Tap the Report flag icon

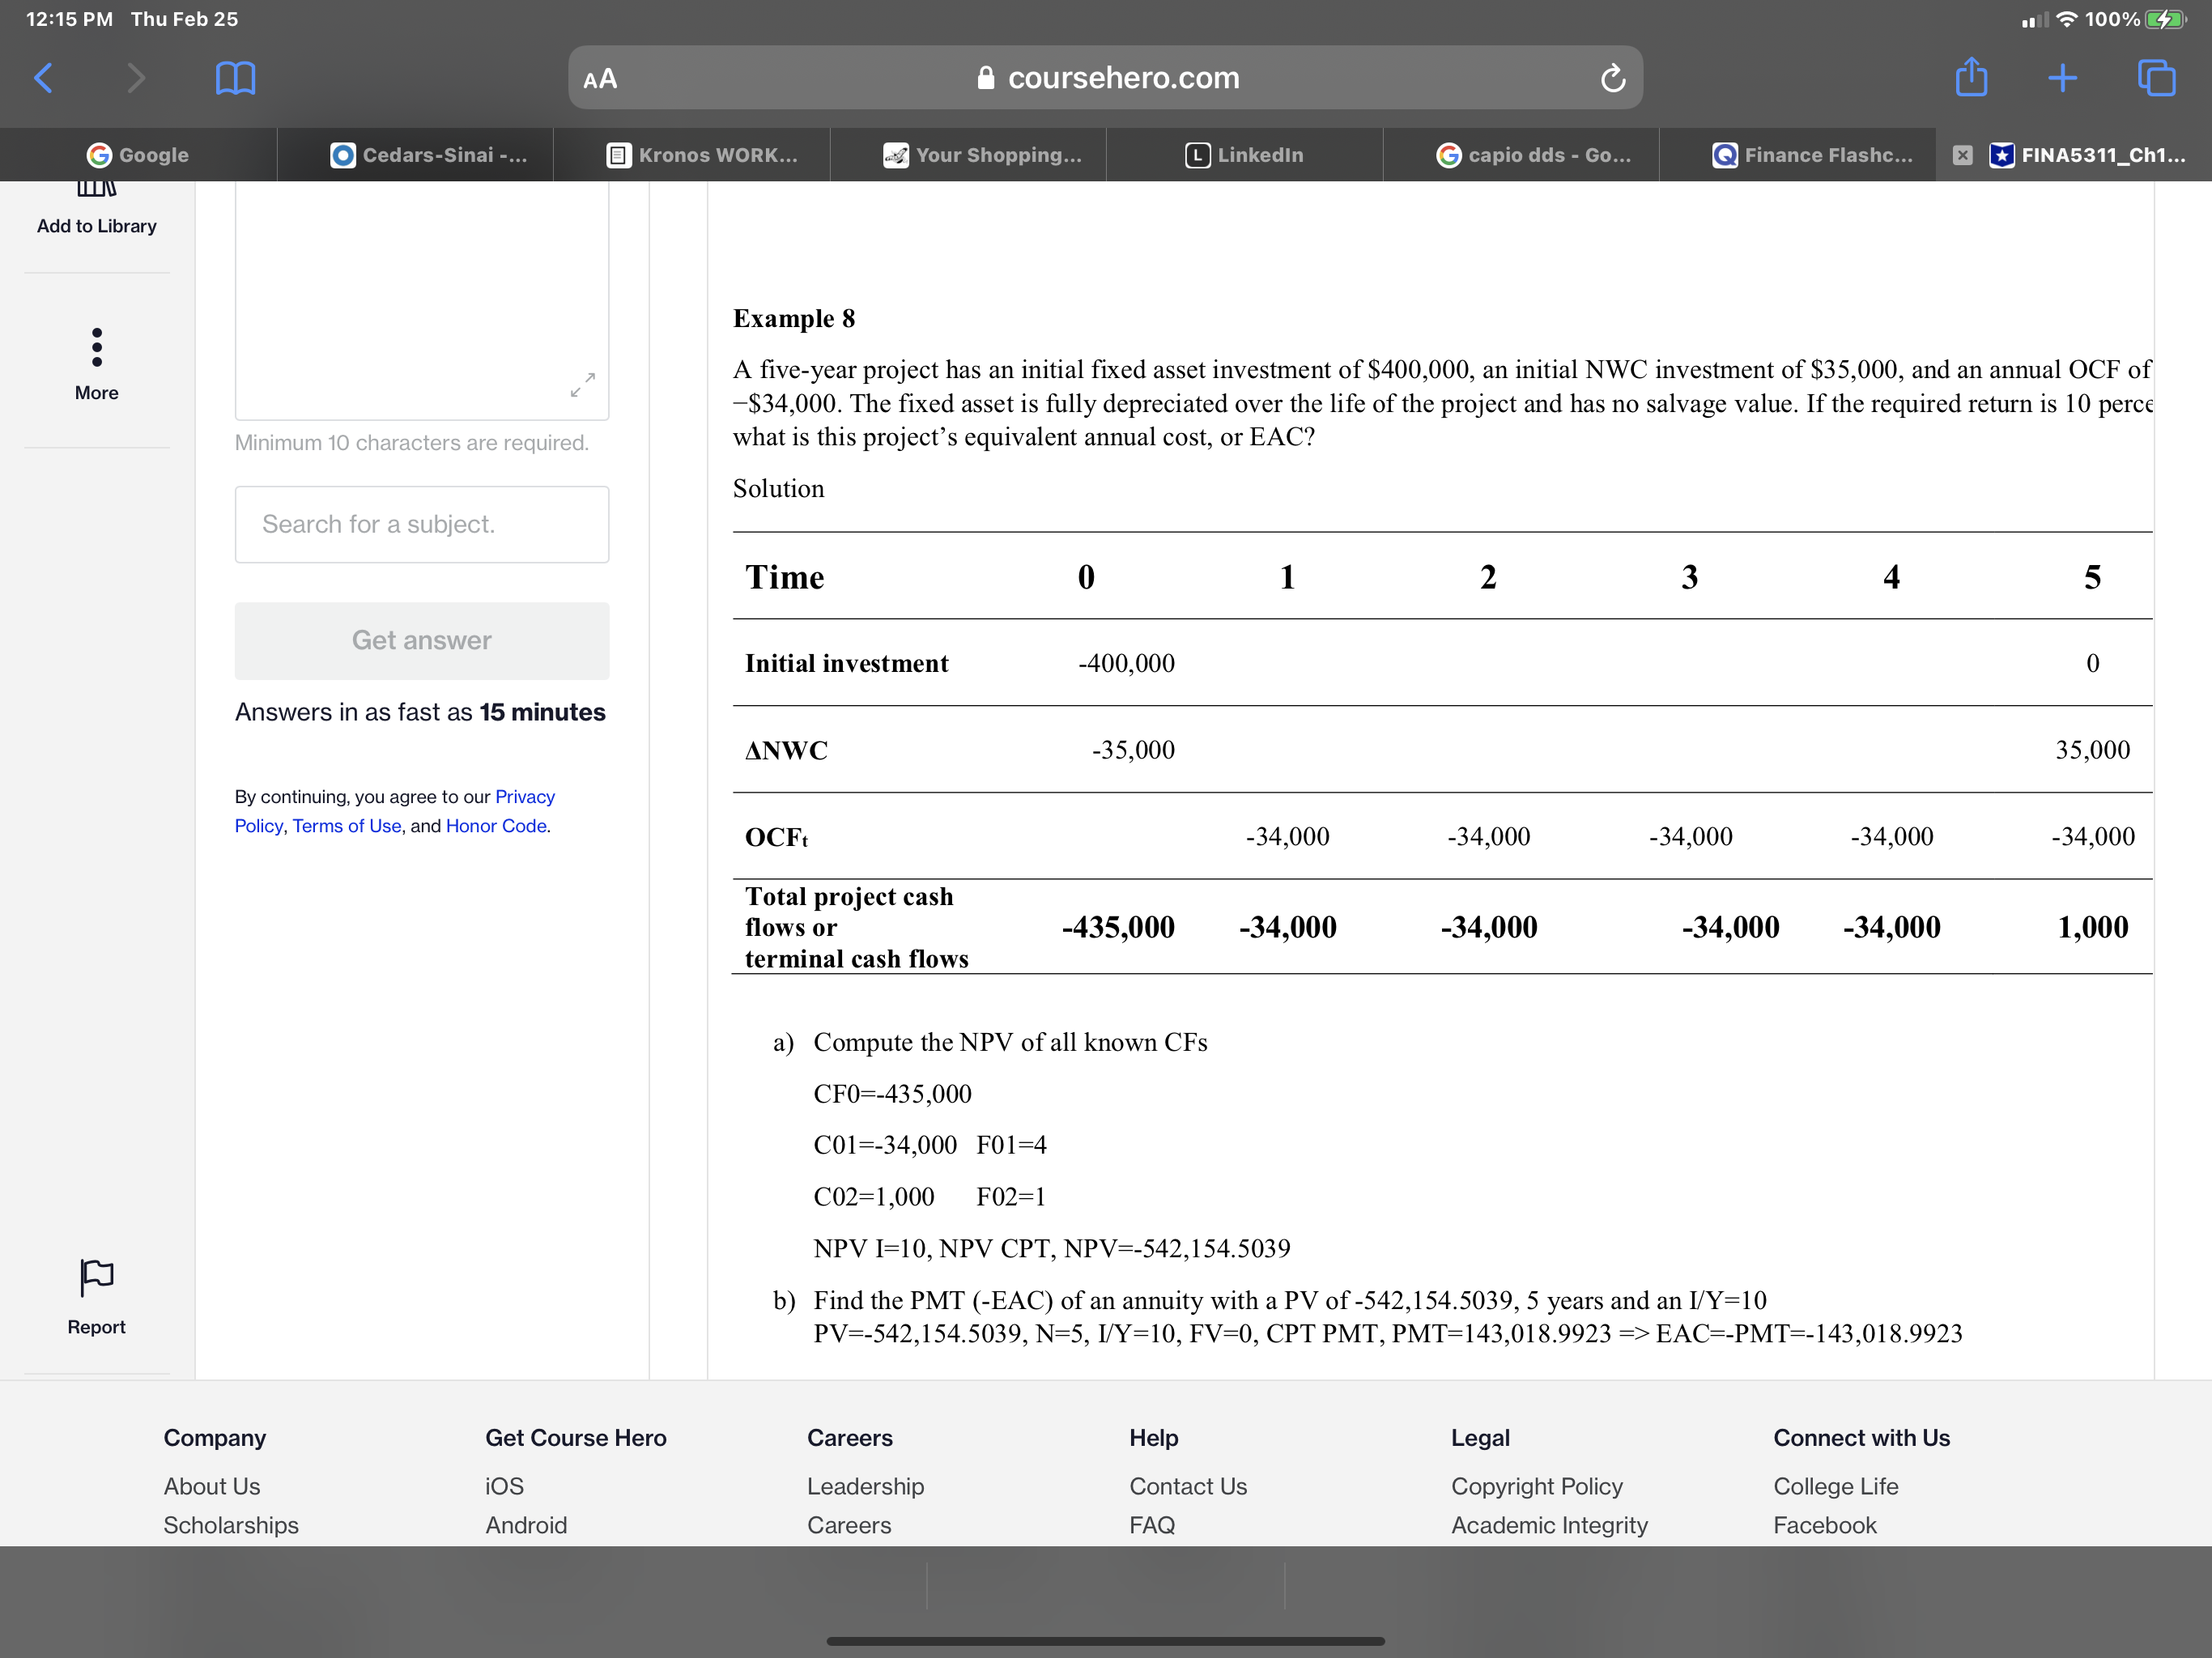pyautogui.click(x=96, y=1277)
